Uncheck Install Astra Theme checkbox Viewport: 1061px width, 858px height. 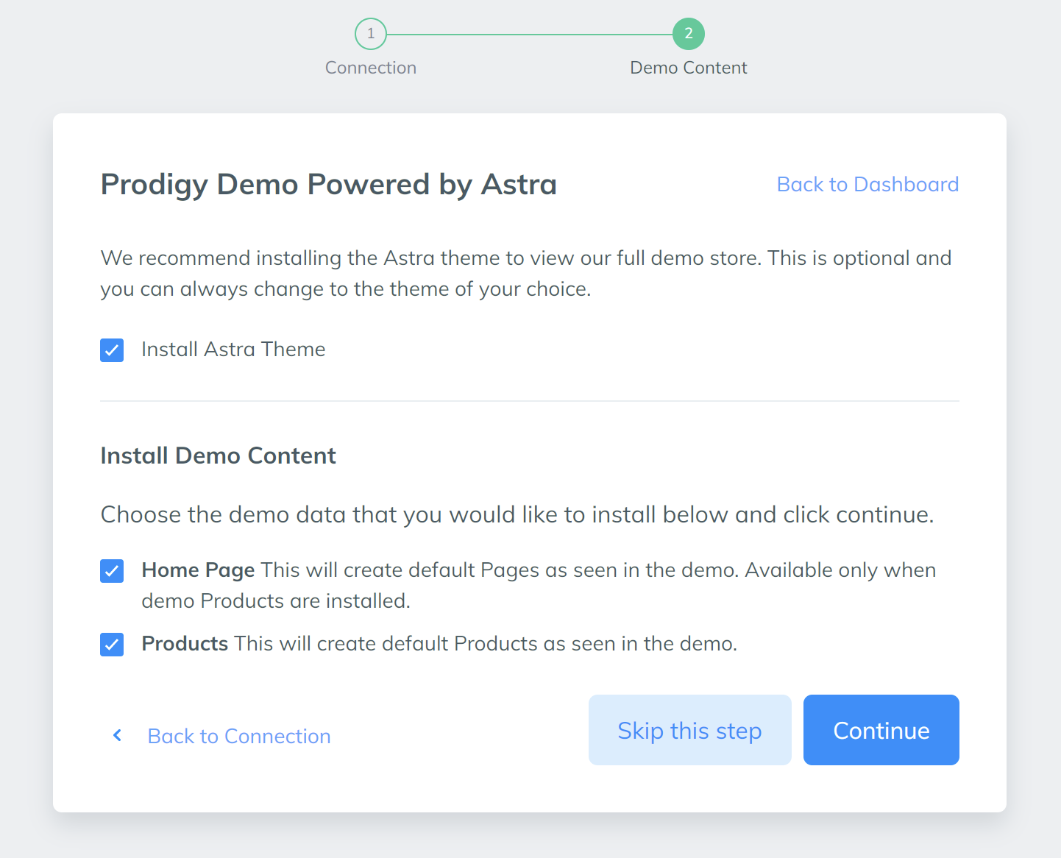pos(112,350)
